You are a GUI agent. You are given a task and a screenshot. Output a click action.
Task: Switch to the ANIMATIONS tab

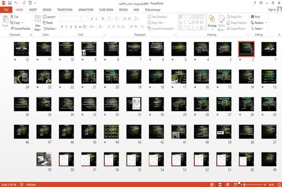tap(86, 10)
